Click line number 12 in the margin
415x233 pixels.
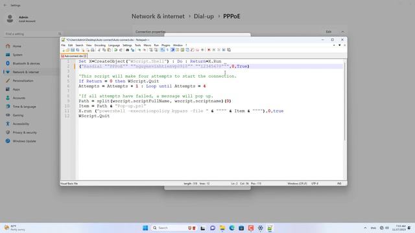pos(67,116)
